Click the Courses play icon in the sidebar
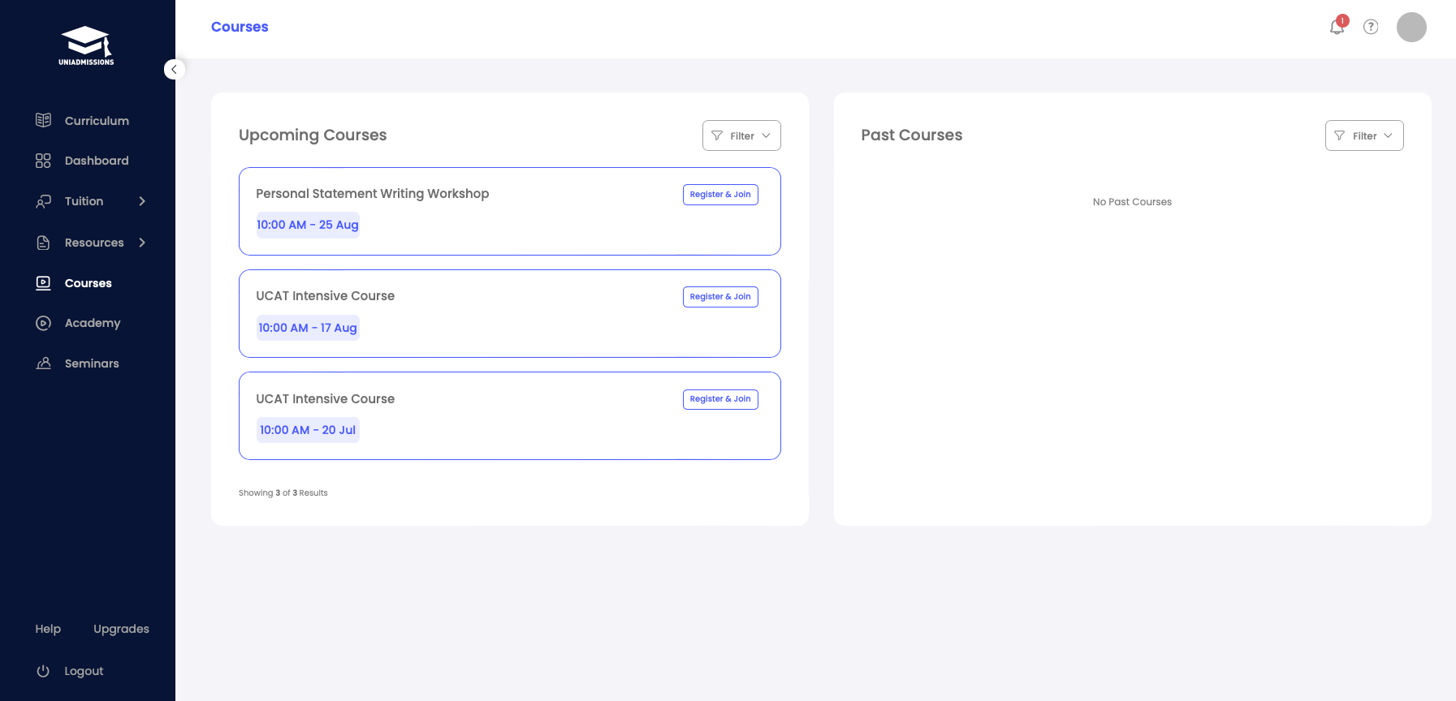 point(43,283)
